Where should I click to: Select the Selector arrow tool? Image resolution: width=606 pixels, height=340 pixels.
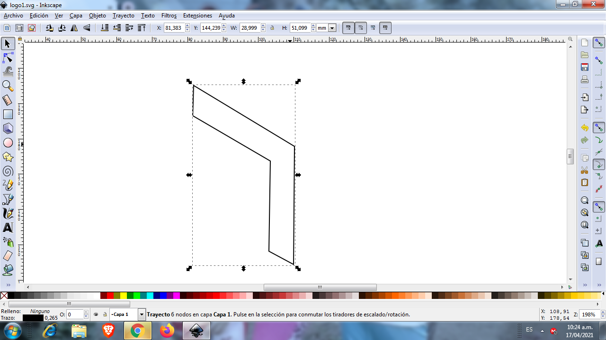(x=8, y=44)
